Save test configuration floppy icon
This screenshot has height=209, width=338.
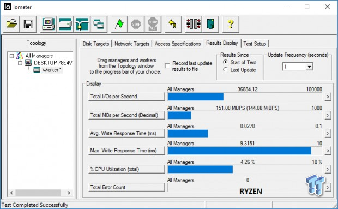[28, 24]
